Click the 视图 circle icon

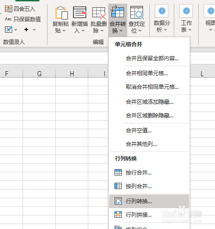(211, 11)
